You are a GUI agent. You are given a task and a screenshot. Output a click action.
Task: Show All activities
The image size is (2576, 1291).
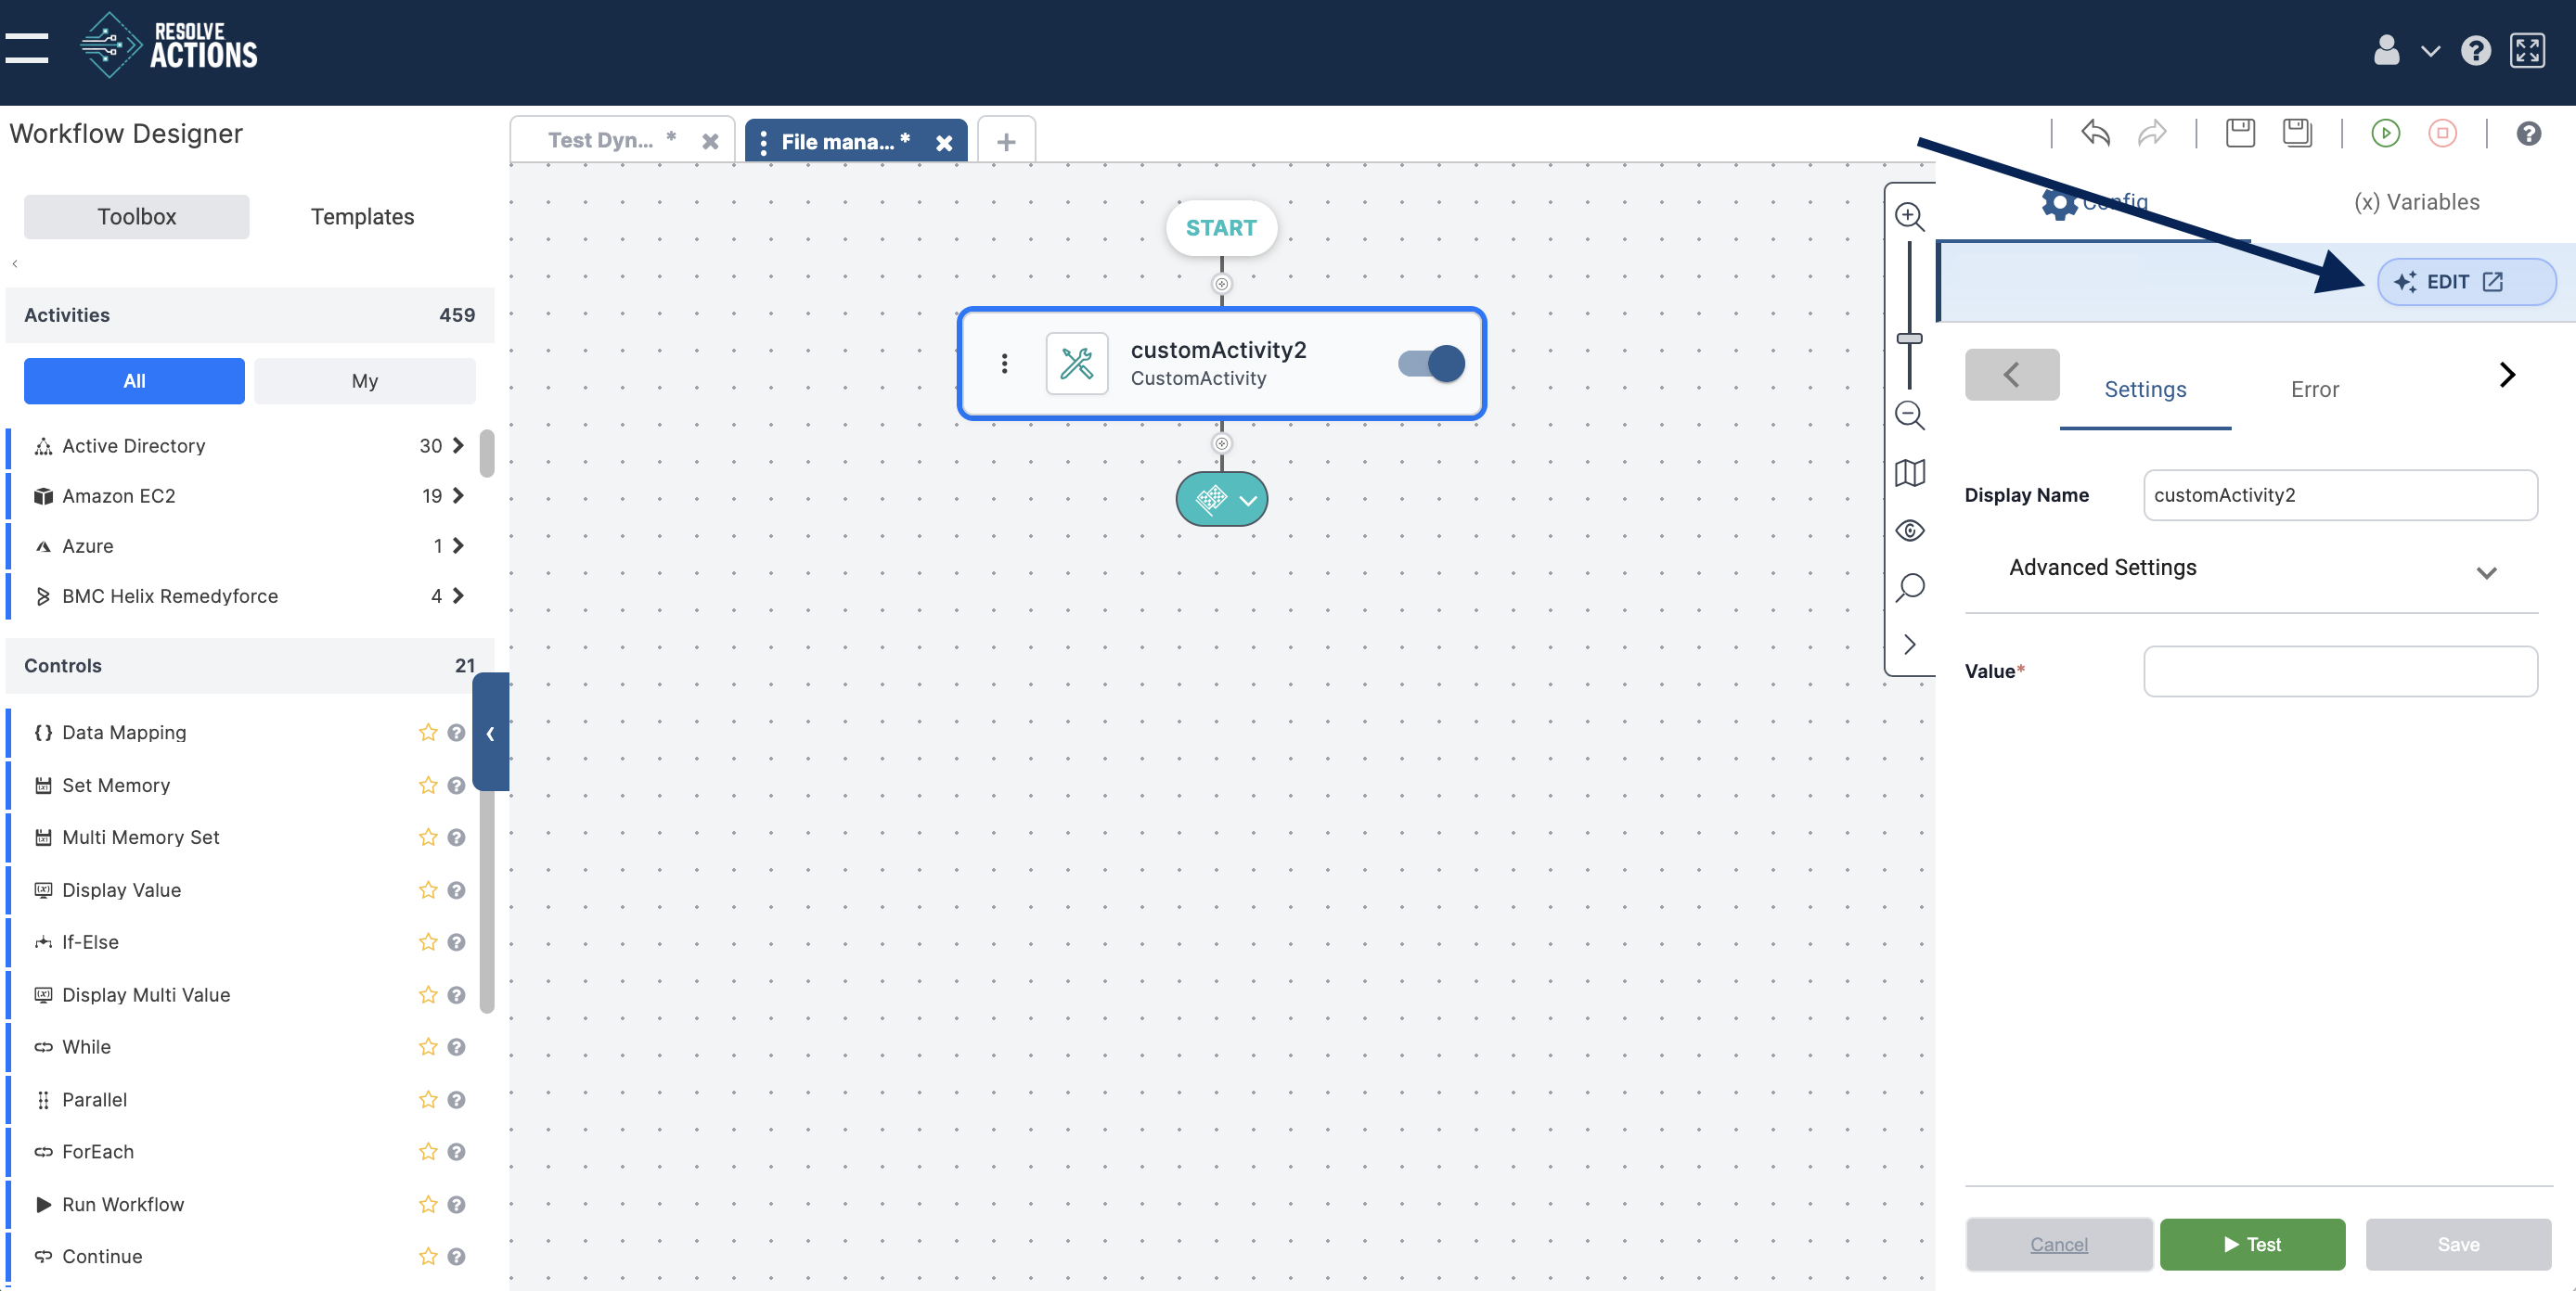(134, 380)
